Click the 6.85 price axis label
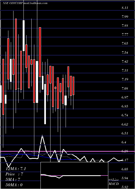The image size is (135, 189). click(125, 106)
